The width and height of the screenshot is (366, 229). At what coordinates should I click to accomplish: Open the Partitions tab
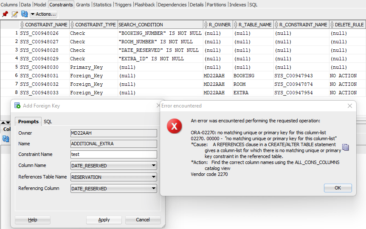[217, 5]
